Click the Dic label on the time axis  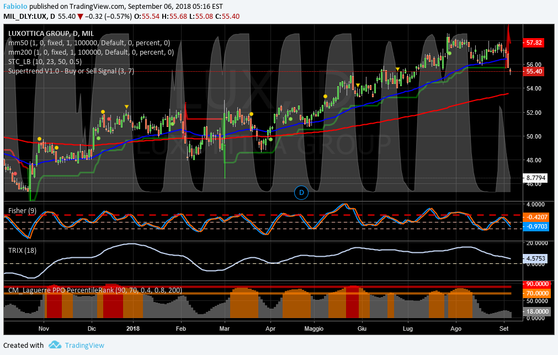pyautogui.click(x=92, y=328)
